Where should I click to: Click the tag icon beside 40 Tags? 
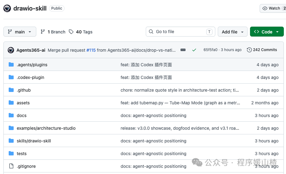tap(71, 32)
